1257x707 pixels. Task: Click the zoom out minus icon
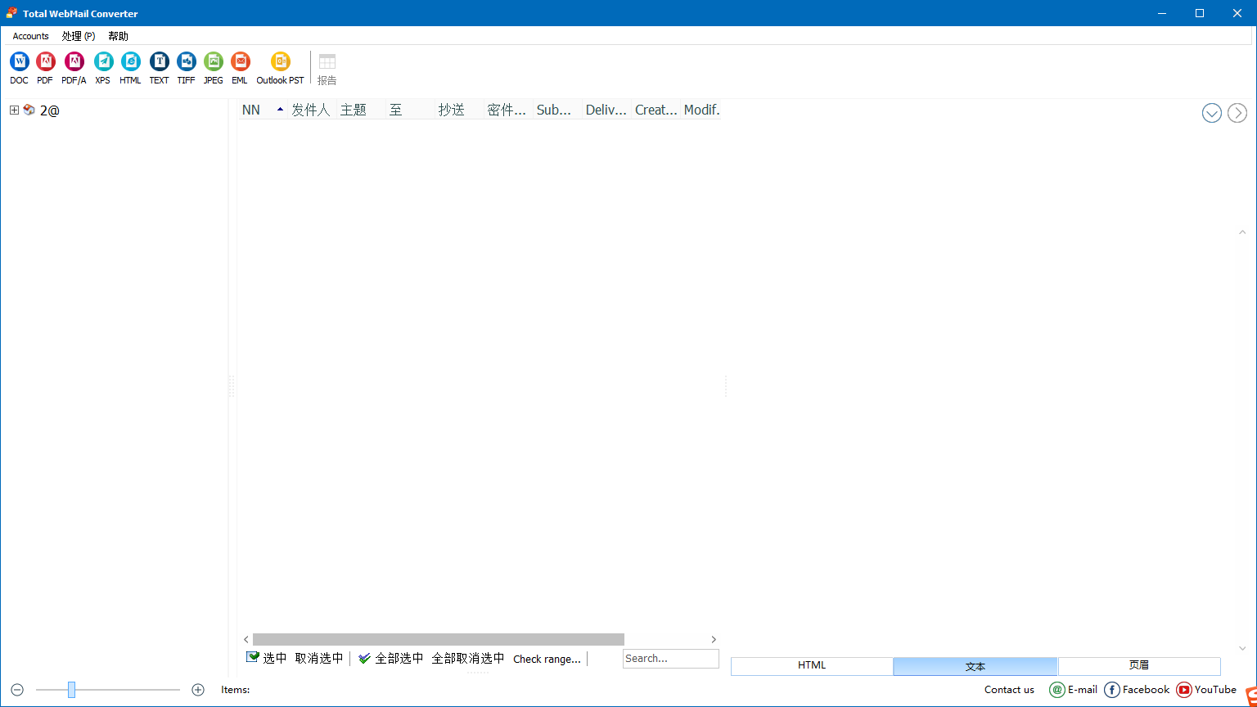click(x=17, y=690)
